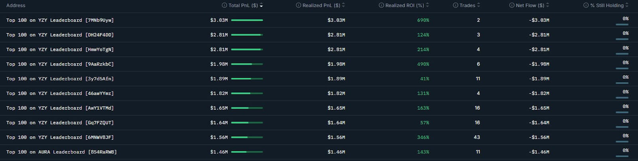The height and width of the screenshot is (161, 638).
Task: Click the info icon beside Realized PnL ($)
Action: tap(298, 6)
